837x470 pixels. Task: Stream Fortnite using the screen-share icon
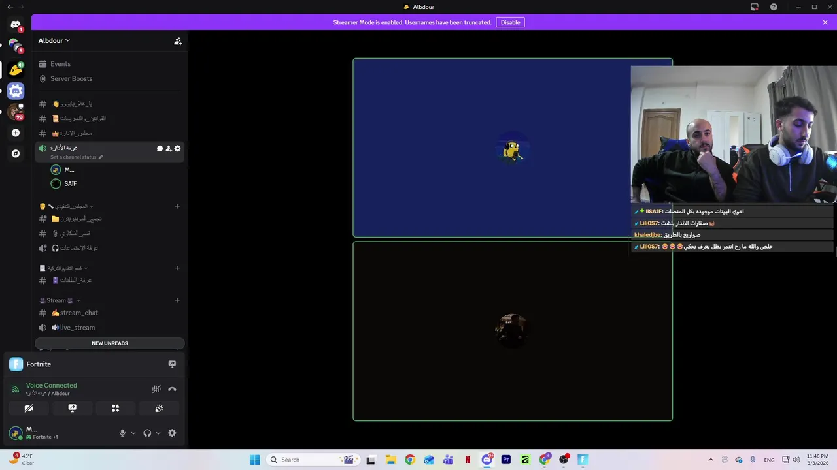pyautogui.click(x=172, y=364)
